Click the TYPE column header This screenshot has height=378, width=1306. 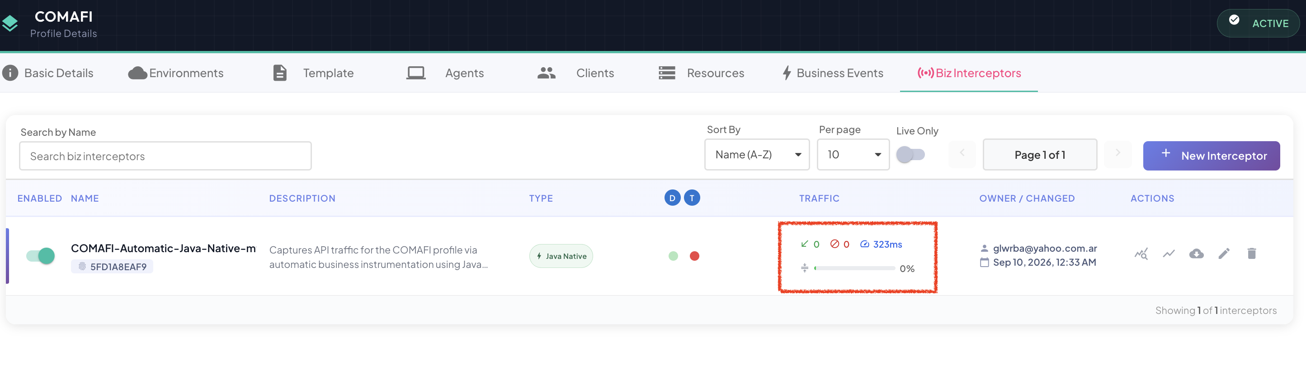coord(541,198)
